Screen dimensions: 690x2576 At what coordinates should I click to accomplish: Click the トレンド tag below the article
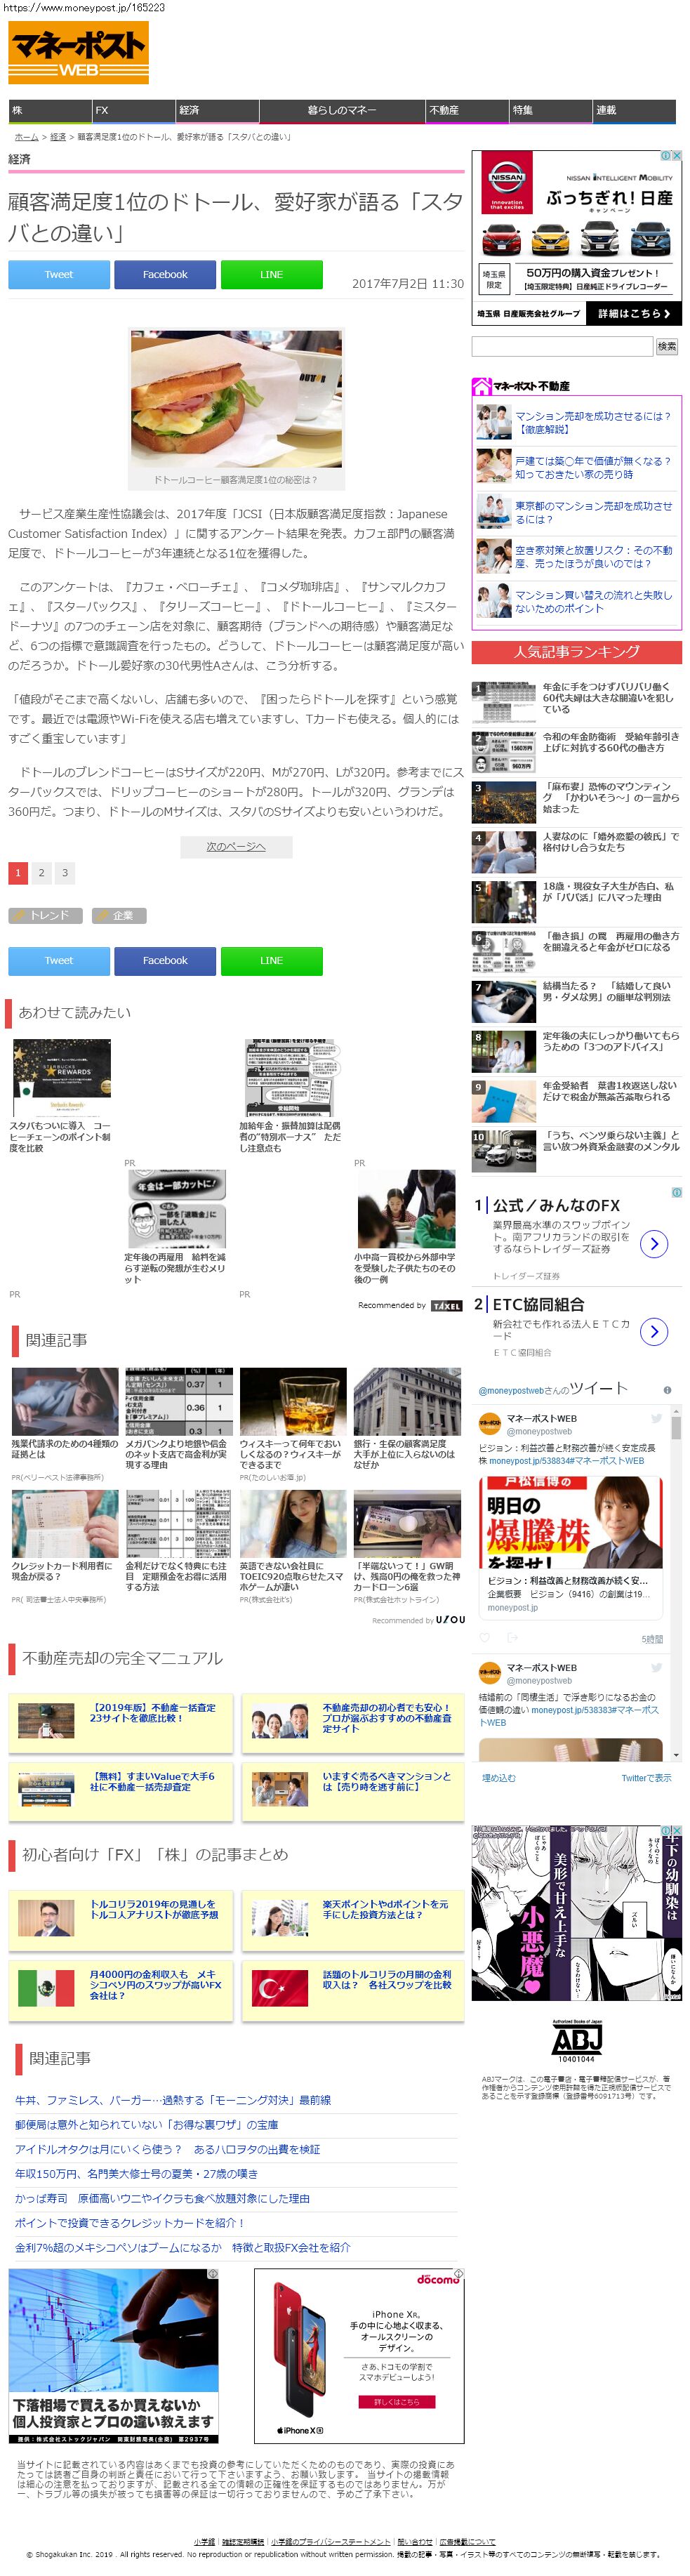[45, 915]
